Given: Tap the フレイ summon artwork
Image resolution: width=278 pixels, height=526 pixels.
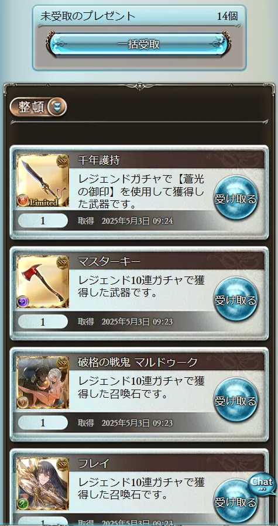Looking at the screenshot, I should tap(43, 484).
